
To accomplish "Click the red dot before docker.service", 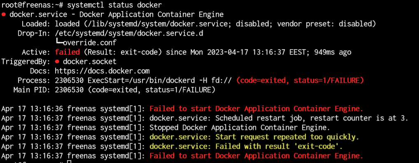I will coord(4,14).
